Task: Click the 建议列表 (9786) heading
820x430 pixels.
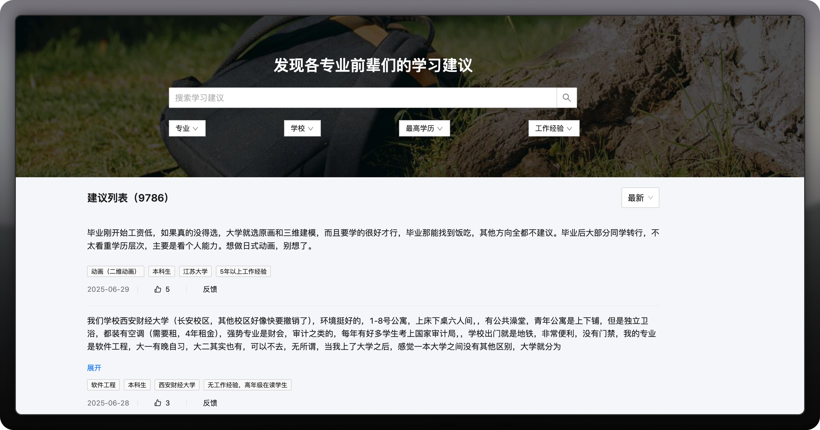Action: (128, 198)
